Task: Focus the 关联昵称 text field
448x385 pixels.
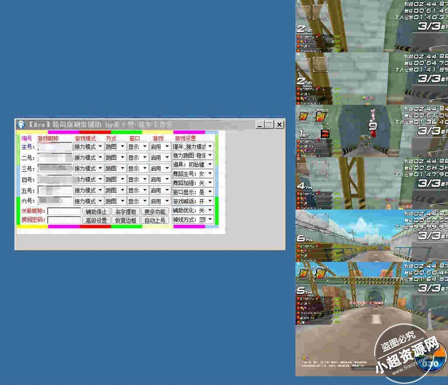Action: point(64,211)
